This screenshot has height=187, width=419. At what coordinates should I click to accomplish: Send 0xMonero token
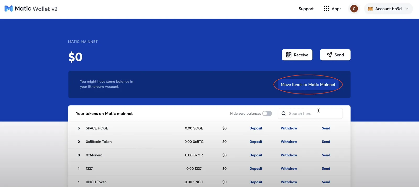pos(326,155)
